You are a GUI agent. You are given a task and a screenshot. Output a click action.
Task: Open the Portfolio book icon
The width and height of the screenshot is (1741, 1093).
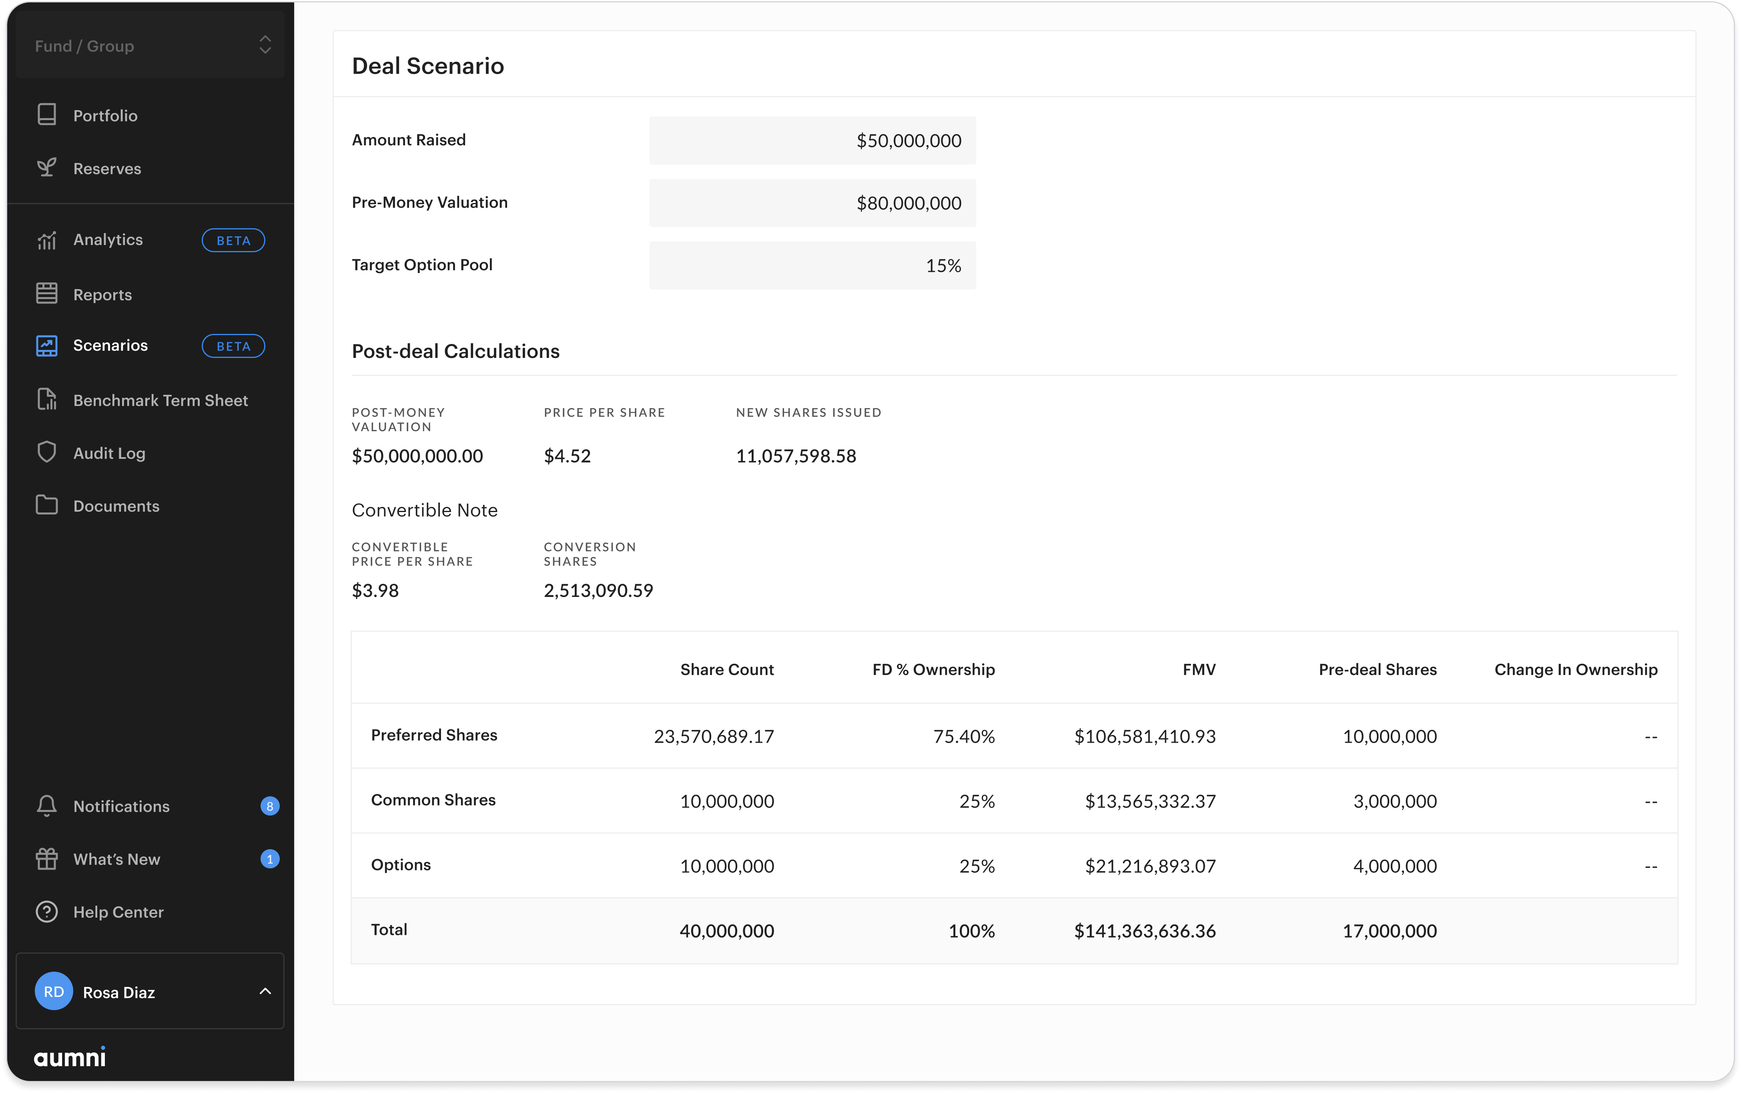[x=47, y=115]
